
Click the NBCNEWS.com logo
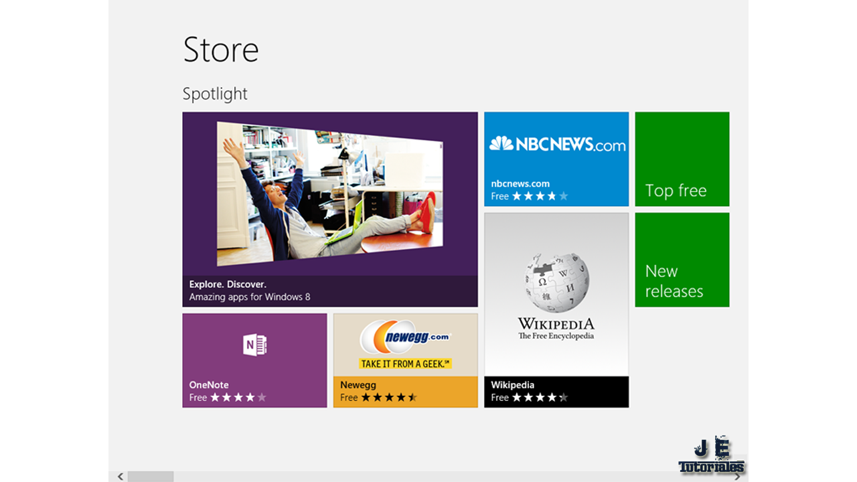557,143
